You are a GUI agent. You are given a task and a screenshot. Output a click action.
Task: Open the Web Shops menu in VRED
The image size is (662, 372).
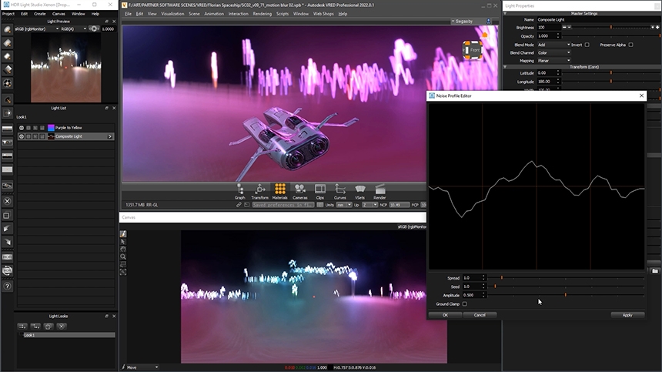(323, 14)
